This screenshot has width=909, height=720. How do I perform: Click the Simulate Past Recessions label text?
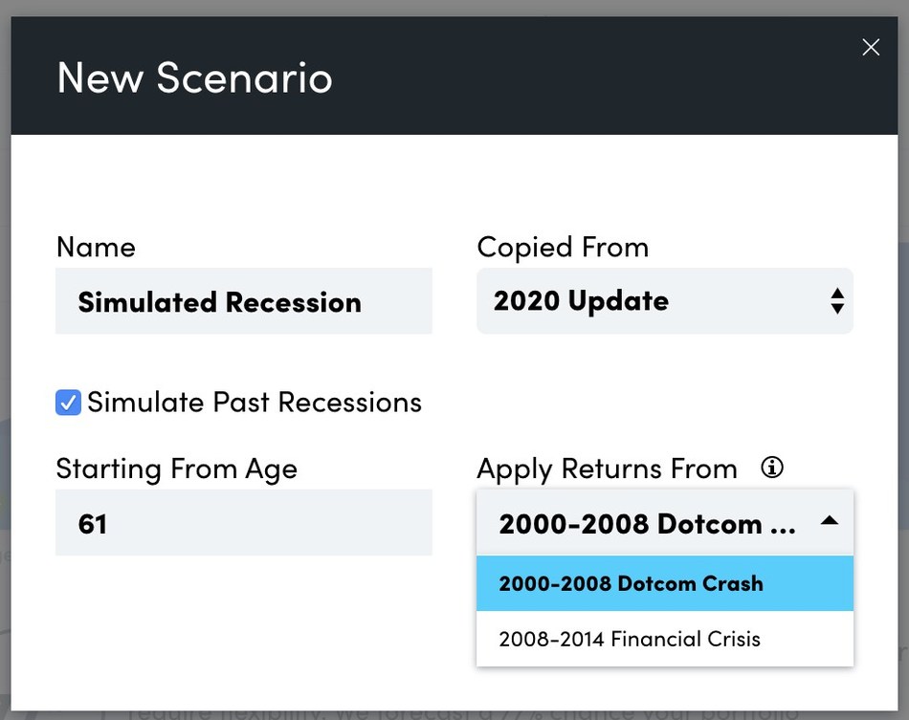point(254,402)
